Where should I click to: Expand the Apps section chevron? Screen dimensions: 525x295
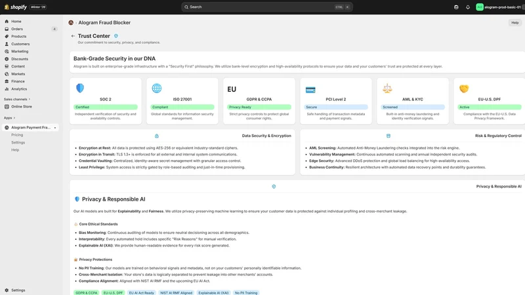[14, 118]
